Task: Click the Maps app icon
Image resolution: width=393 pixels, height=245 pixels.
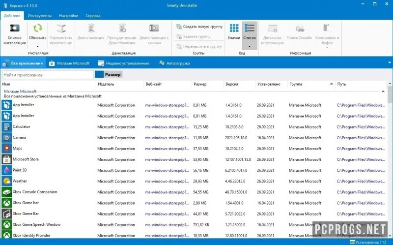Action: [6, 149]
